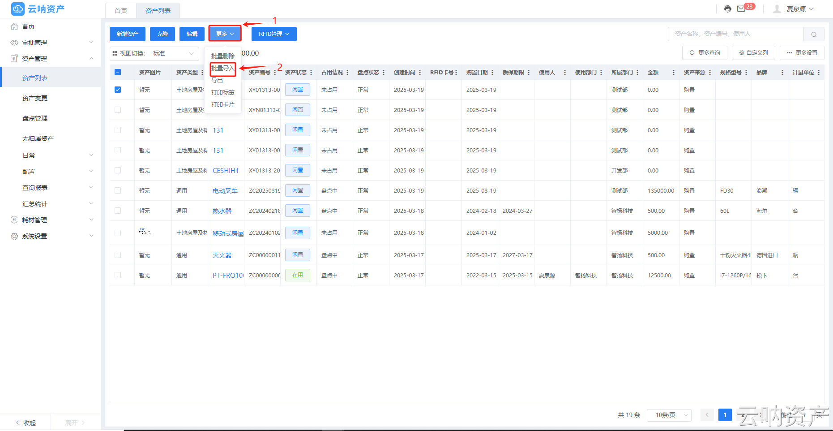This screenshot has width=833, height=431.
Task: Choose 批量导入 from the 更多 menu
Action: click(223, 68)
